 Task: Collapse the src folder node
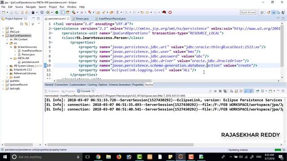click(x=7, y=43)
